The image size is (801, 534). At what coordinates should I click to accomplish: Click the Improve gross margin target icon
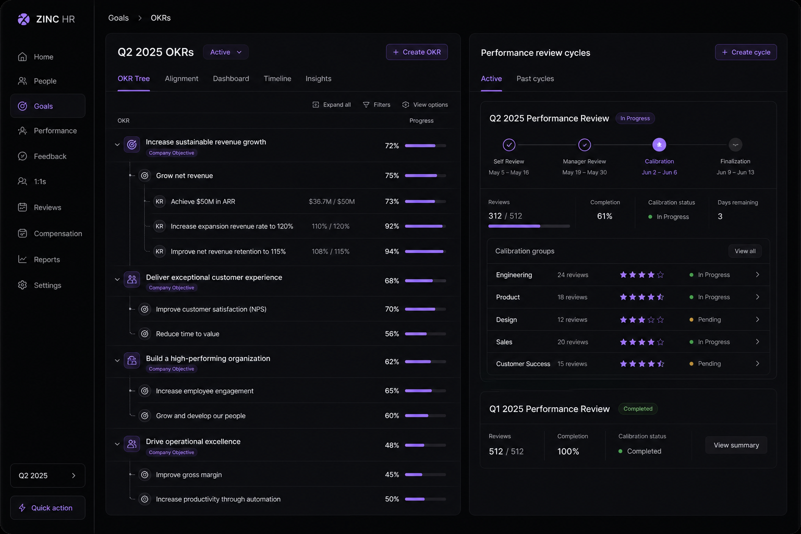click(145, 475)
